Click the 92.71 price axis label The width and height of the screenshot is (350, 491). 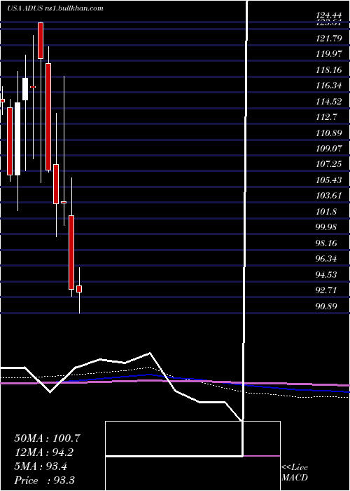(x=327, y=290)
